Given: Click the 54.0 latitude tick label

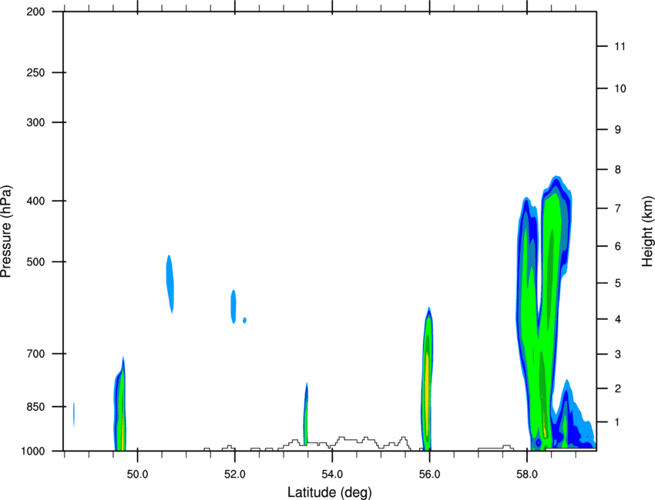Looking at the screenshot, I should pyautogui.click(x=332, y=475).
